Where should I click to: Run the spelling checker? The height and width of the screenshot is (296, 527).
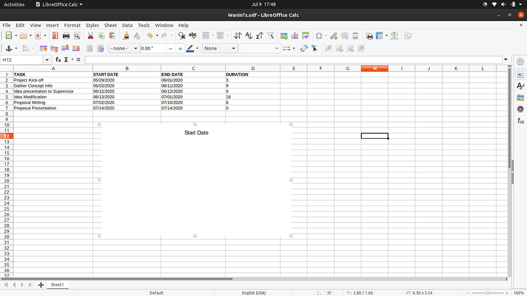click(192, 35)
